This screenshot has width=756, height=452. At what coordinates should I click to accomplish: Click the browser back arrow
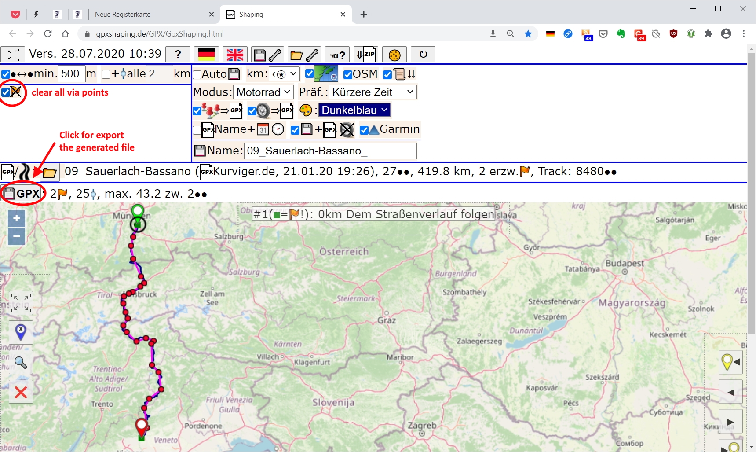(12, 34)
